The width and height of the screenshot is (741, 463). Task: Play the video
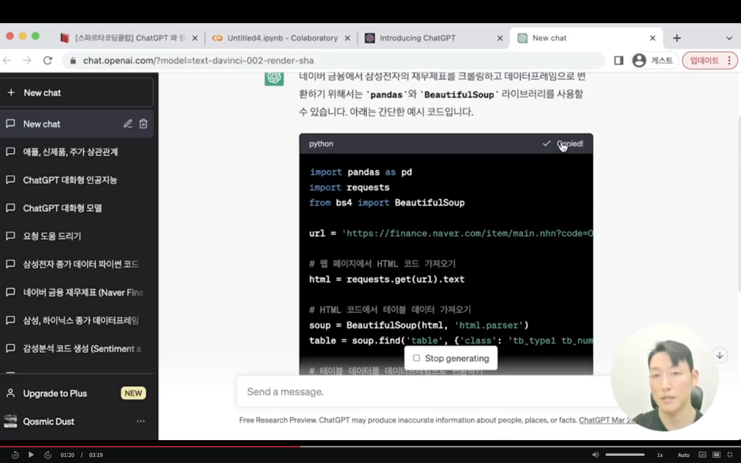pyautogui.click(x=31, y=455)
